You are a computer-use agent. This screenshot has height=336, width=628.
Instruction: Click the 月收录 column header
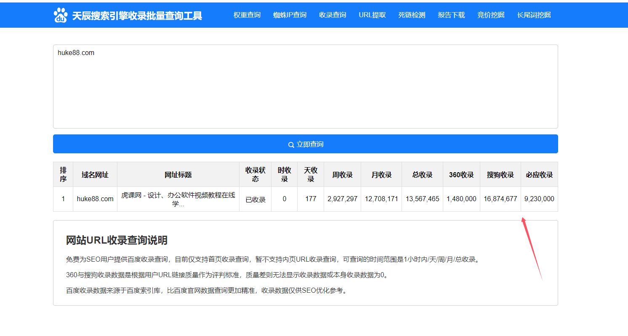coord(381,174)
